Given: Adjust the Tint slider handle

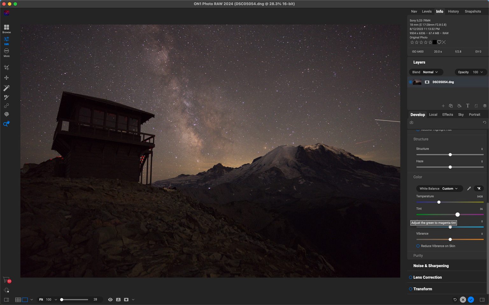Looking at the screenshot, I should tap(457, 214).
